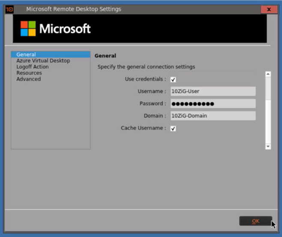282x237 pixels.
Task: Click the 10ZiG icon in the title bar
Action: (9, 9)
